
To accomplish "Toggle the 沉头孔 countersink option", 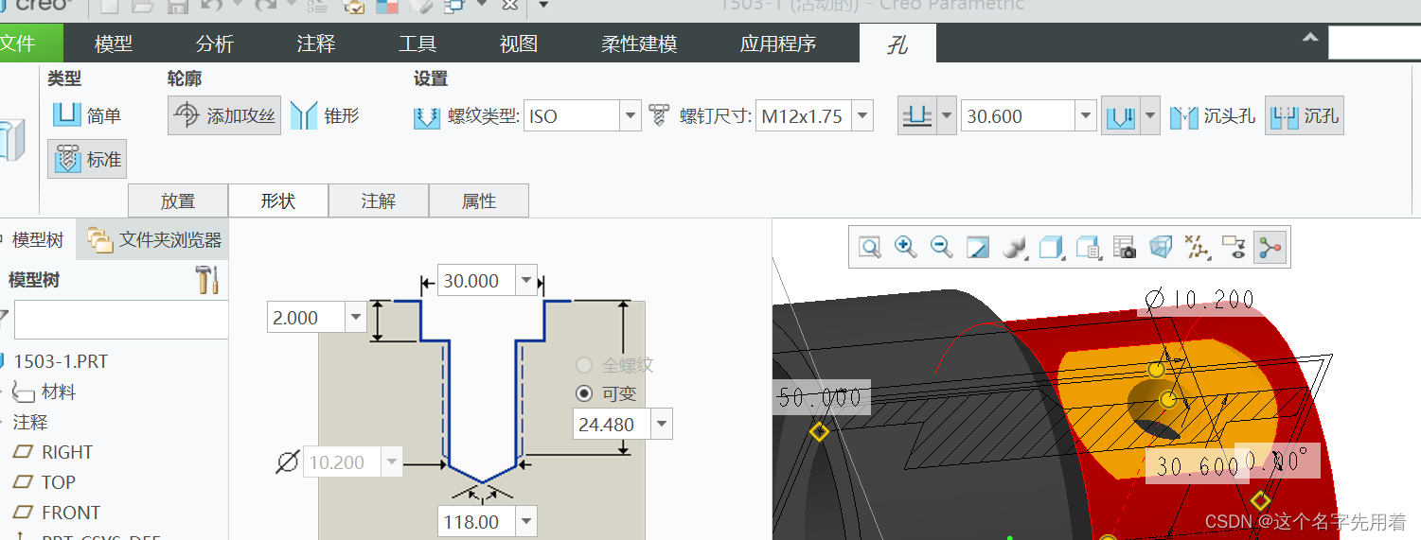I will click(1213, 116).
